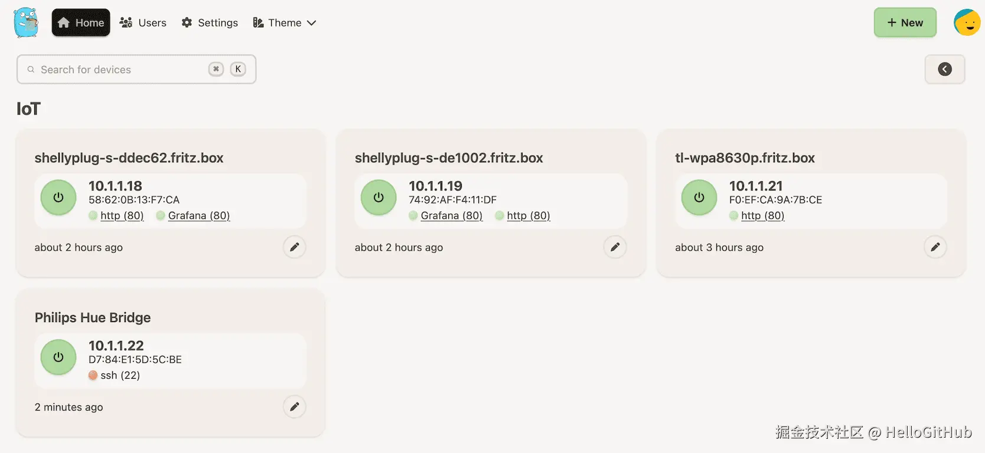Click the gopher logo icon
The image size is (985, 453).
pos(26,23)
